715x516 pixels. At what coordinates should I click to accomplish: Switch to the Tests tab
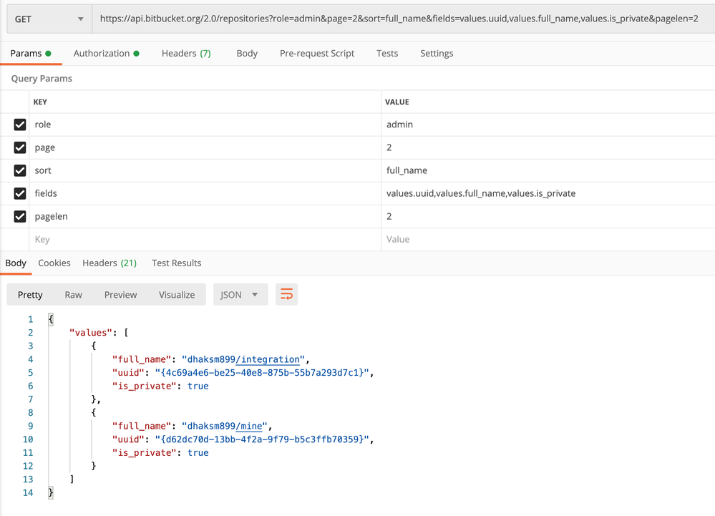pos(387,54)
